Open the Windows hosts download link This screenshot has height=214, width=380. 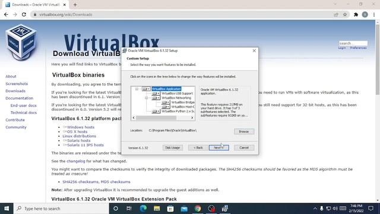point(81,127)
